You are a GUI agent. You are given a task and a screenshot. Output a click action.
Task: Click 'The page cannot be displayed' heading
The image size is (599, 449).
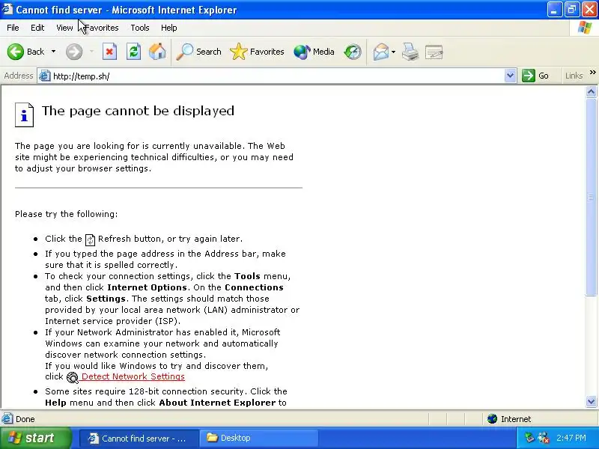click(x=138, y=111)
